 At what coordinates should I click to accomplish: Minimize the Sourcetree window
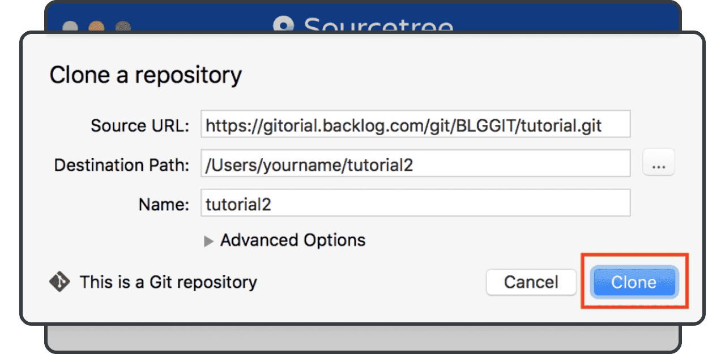pyautogui.click(x=97, y=28)
